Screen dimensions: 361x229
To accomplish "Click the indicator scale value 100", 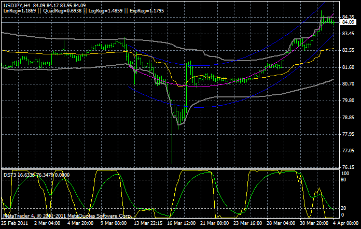I will 345,174.
